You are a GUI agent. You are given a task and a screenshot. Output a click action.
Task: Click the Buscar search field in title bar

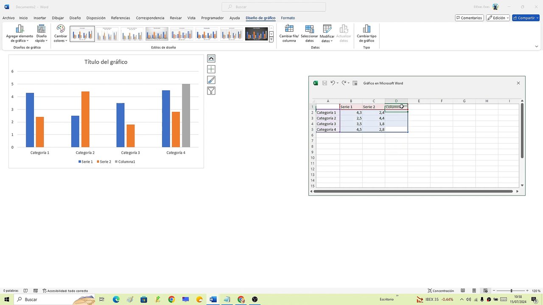pos(274,7)
